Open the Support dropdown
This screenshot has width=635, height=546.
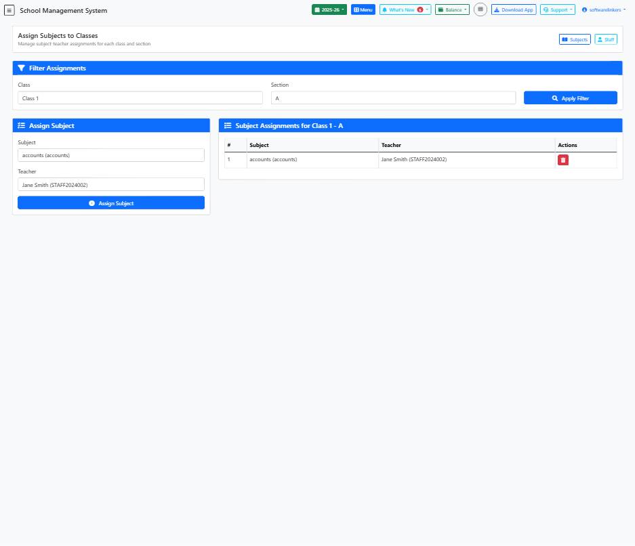[557, 9]
